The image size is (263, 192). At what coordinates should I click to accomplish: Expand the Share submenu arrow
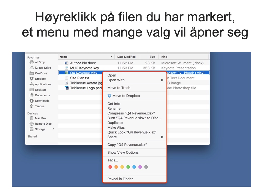(162, 137)
